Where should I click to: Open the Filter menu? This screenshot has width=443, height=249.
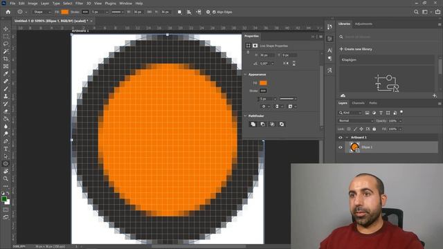coord(79,3)
